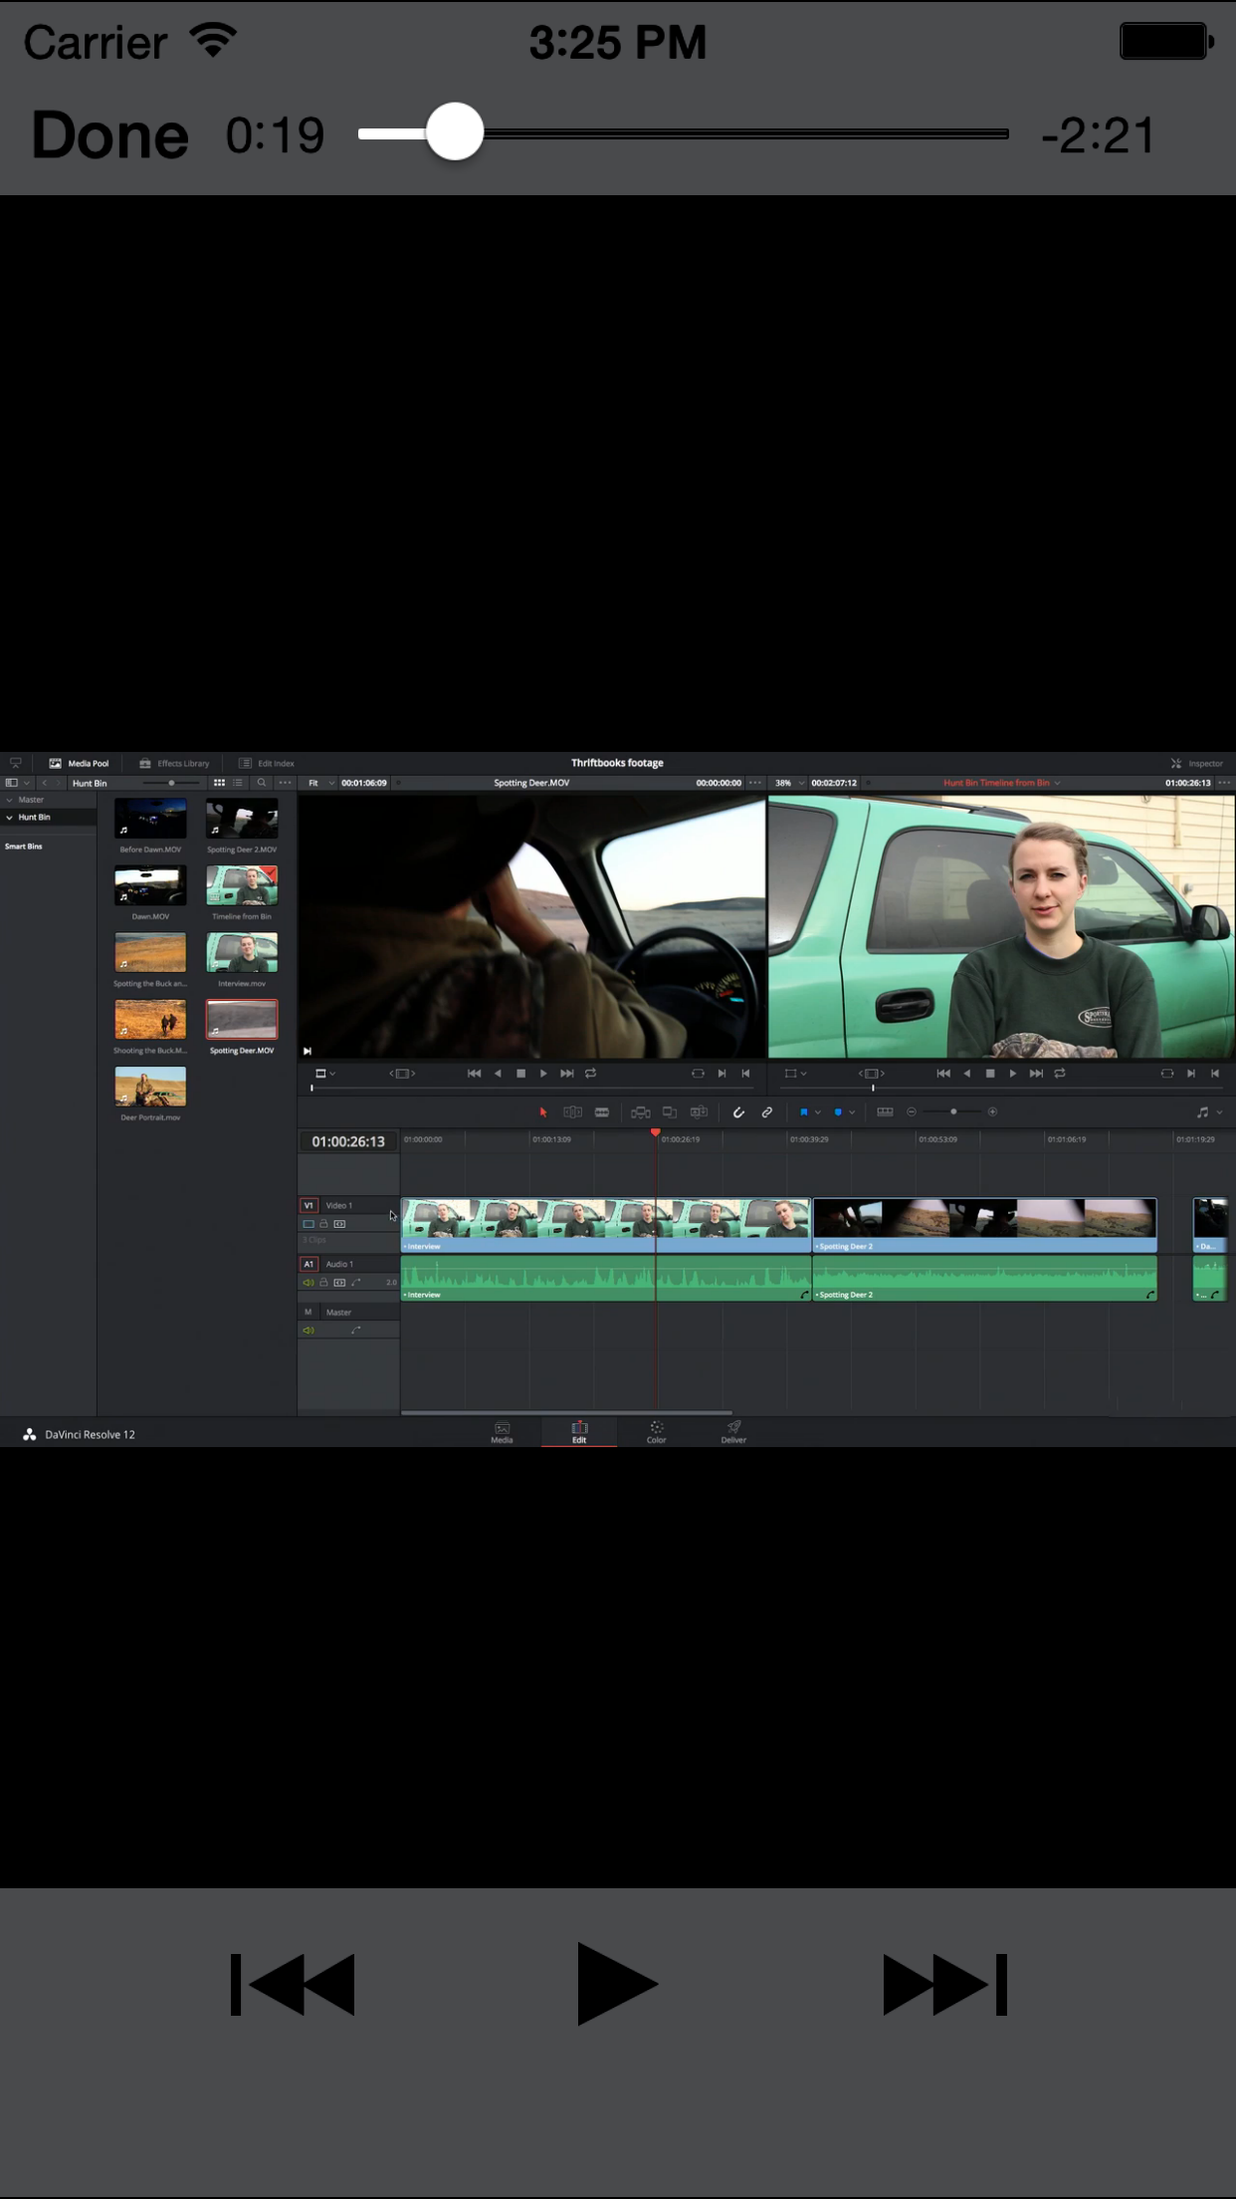Toggle the clip linking chain icon
Viewport: 1236px width, 2199px height.
click(767, 1112)
